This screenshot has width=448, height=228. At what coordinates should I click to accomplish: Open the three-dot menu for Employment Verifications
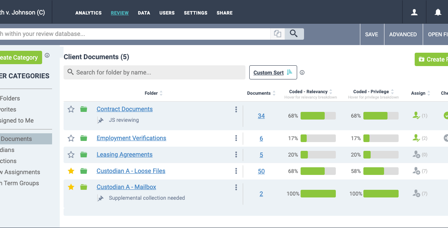(236, 138)
